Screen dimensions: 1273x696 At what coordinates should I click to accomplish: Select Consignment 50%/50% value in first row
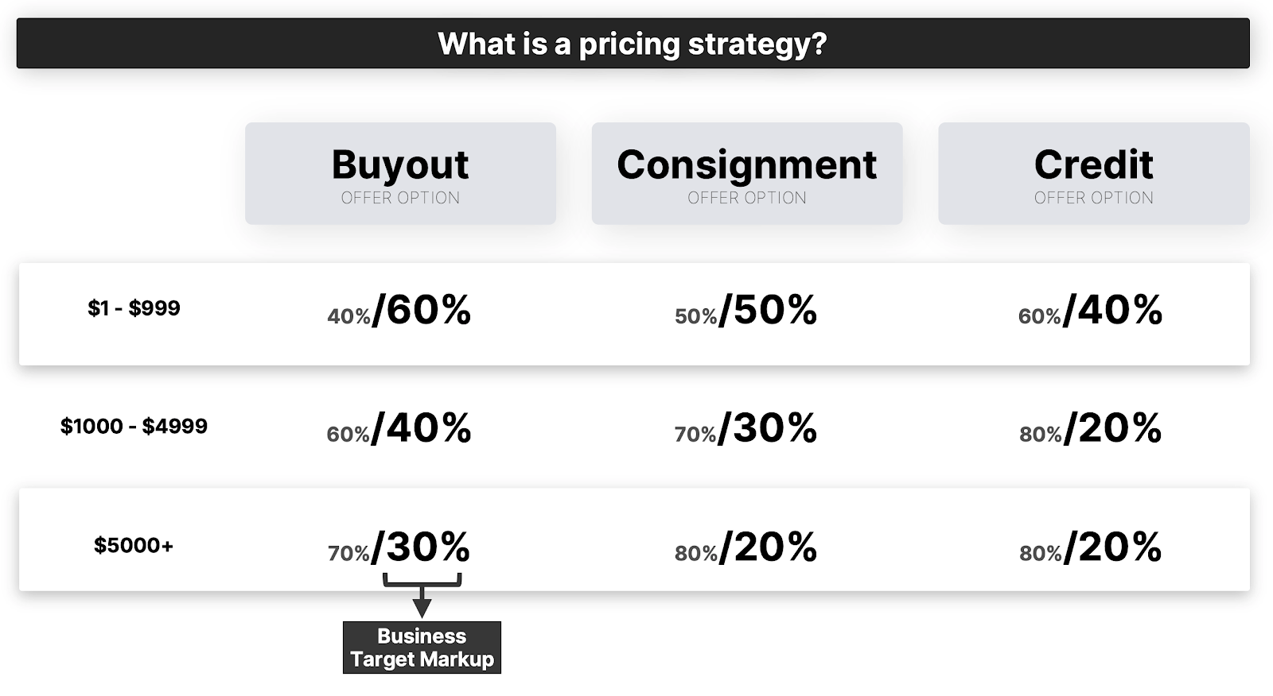[746, 310]
